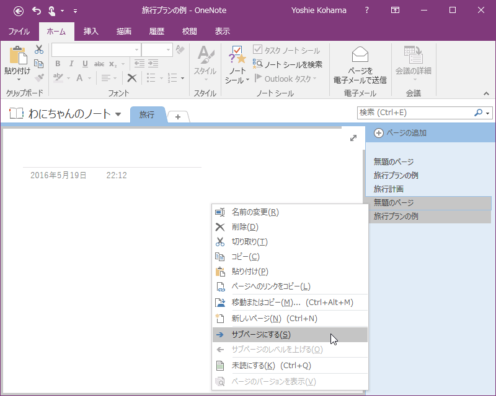Click the Increase Indent icon
This screenshot has height=396, width=496.
coord(153,64)
